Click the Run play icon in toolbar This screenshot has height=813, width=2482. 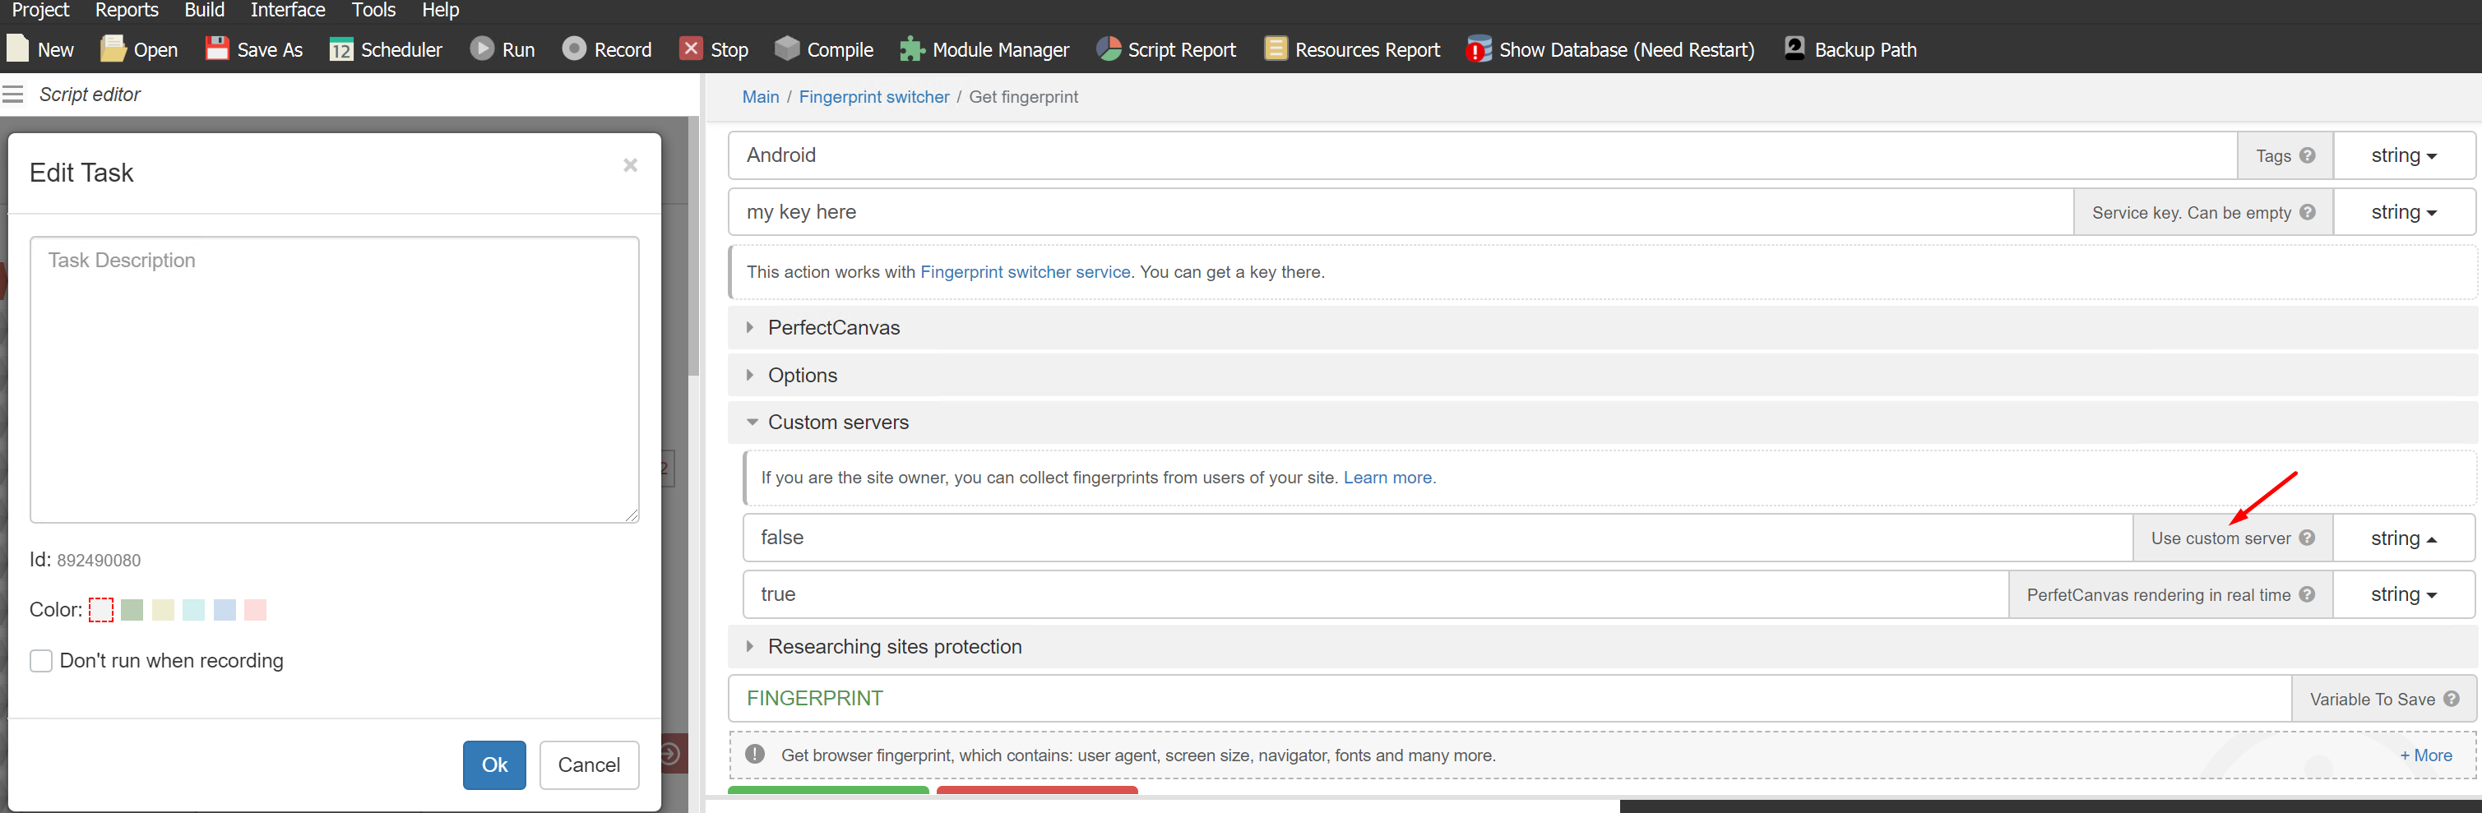(x=482, y=49)
